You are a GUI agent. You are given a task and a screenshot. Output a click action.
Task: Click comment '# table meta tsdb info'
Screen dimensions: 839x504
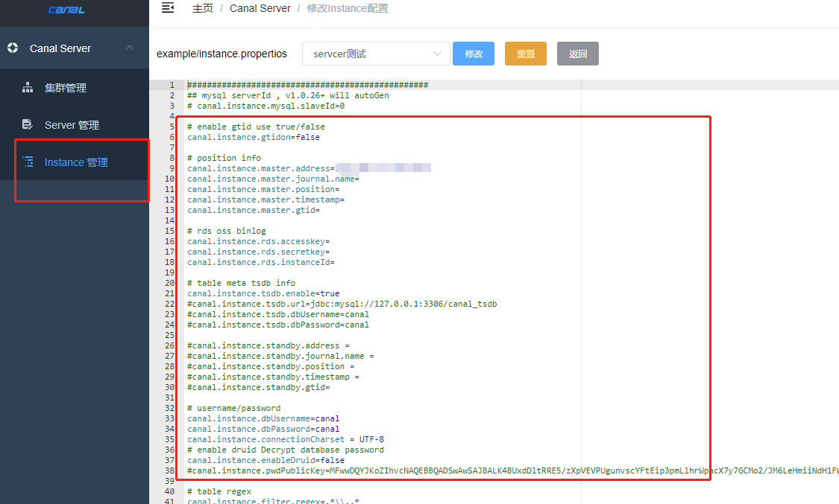tap(242, 283)
